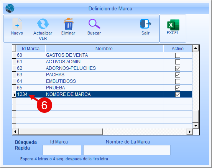Click the grid's scroll down arrow

point(196,125)
